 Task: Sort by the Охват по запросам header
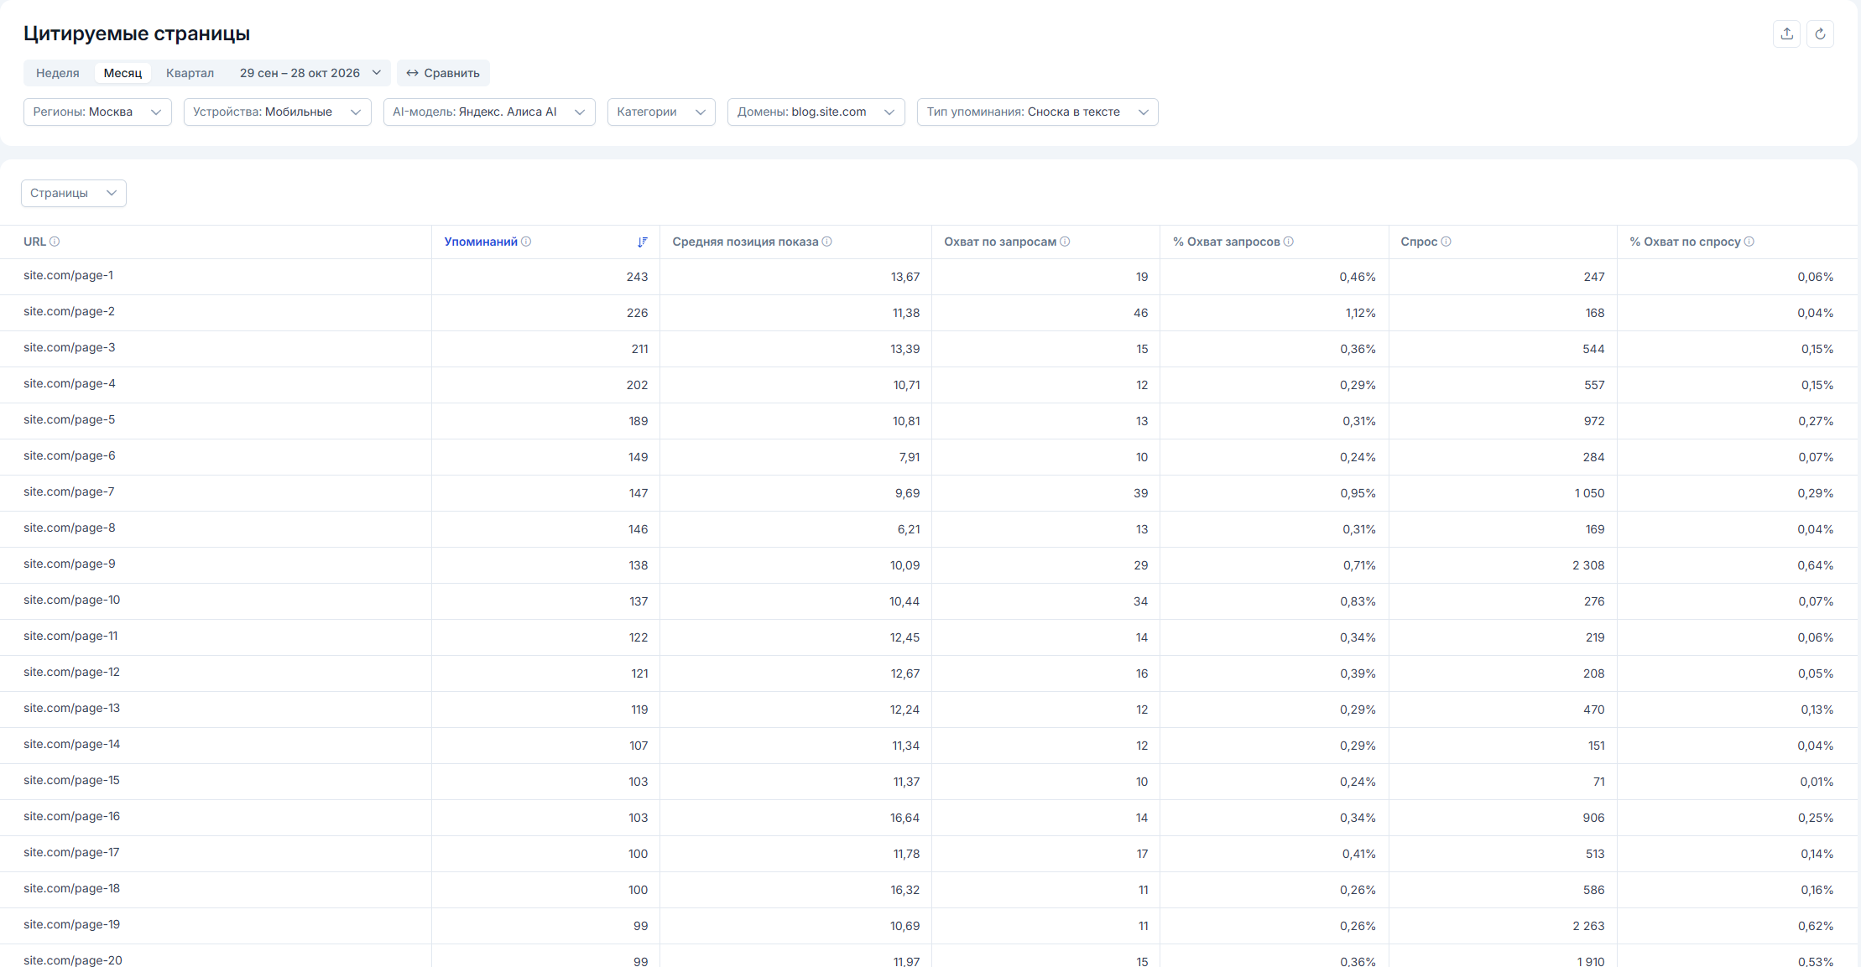point(1000,242)
